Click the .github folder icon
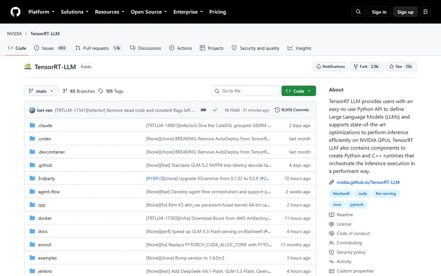This screenshot has height=276, width=441. [x=32, y=165]
